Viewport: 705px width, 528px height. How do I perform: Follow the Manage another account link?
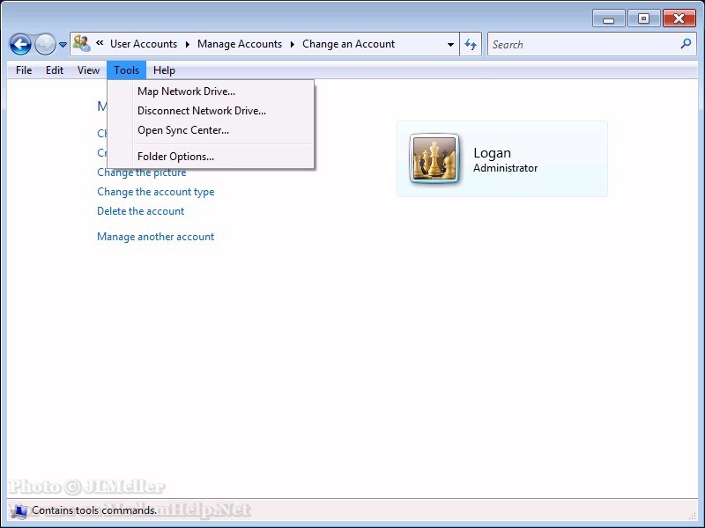[x=155, y=237]
